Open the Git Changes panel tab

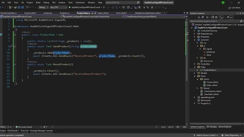click(x=211, y=127)
